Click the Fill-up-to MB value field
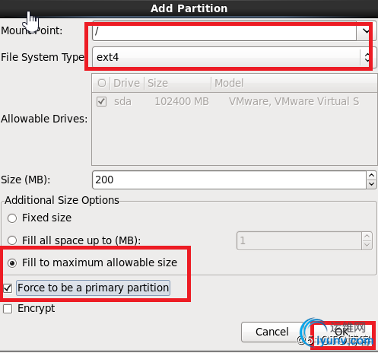378x353 pixels. pos(299,240)
